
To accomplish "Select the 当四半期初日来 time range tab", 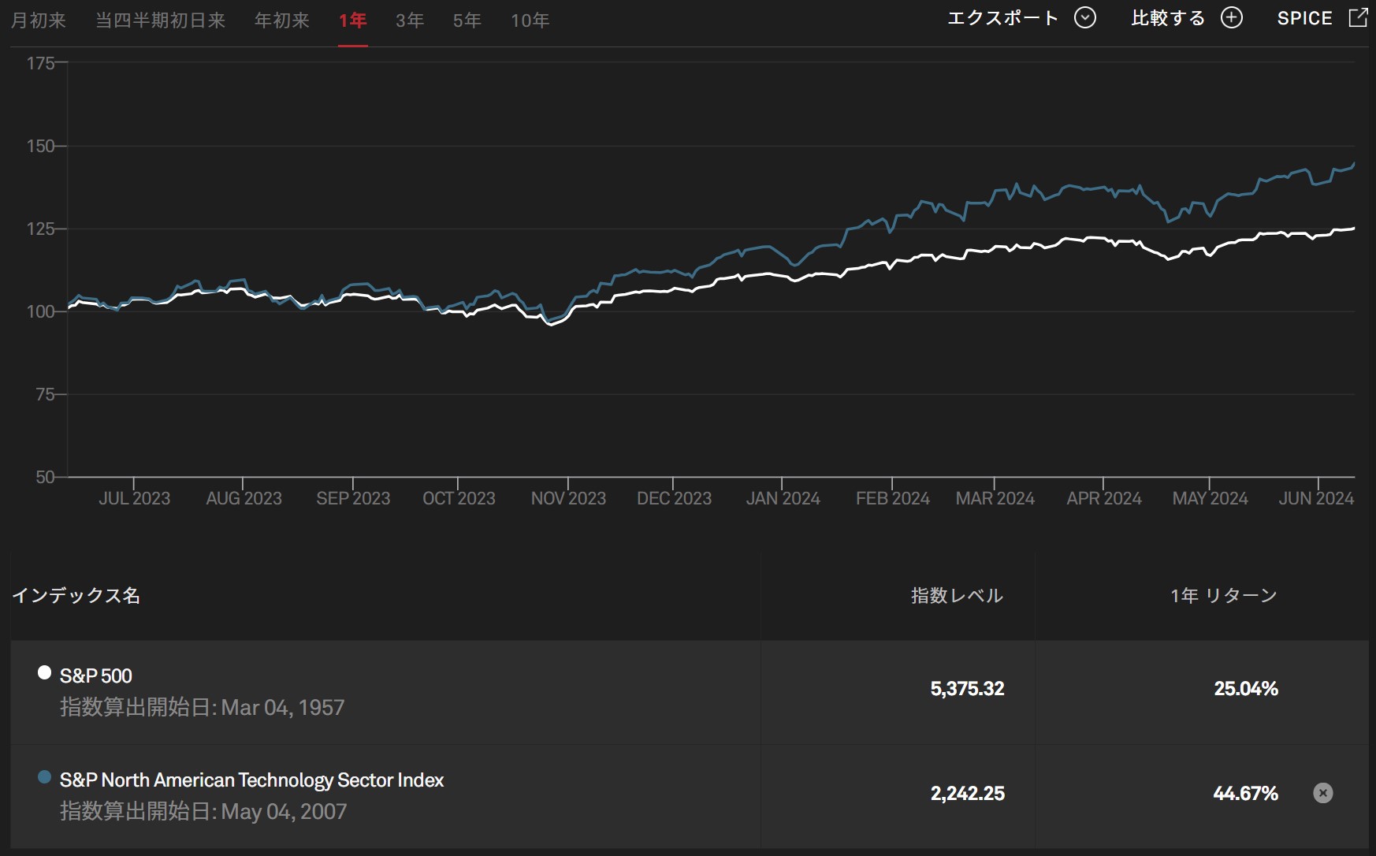I will [x=161, y=20].
